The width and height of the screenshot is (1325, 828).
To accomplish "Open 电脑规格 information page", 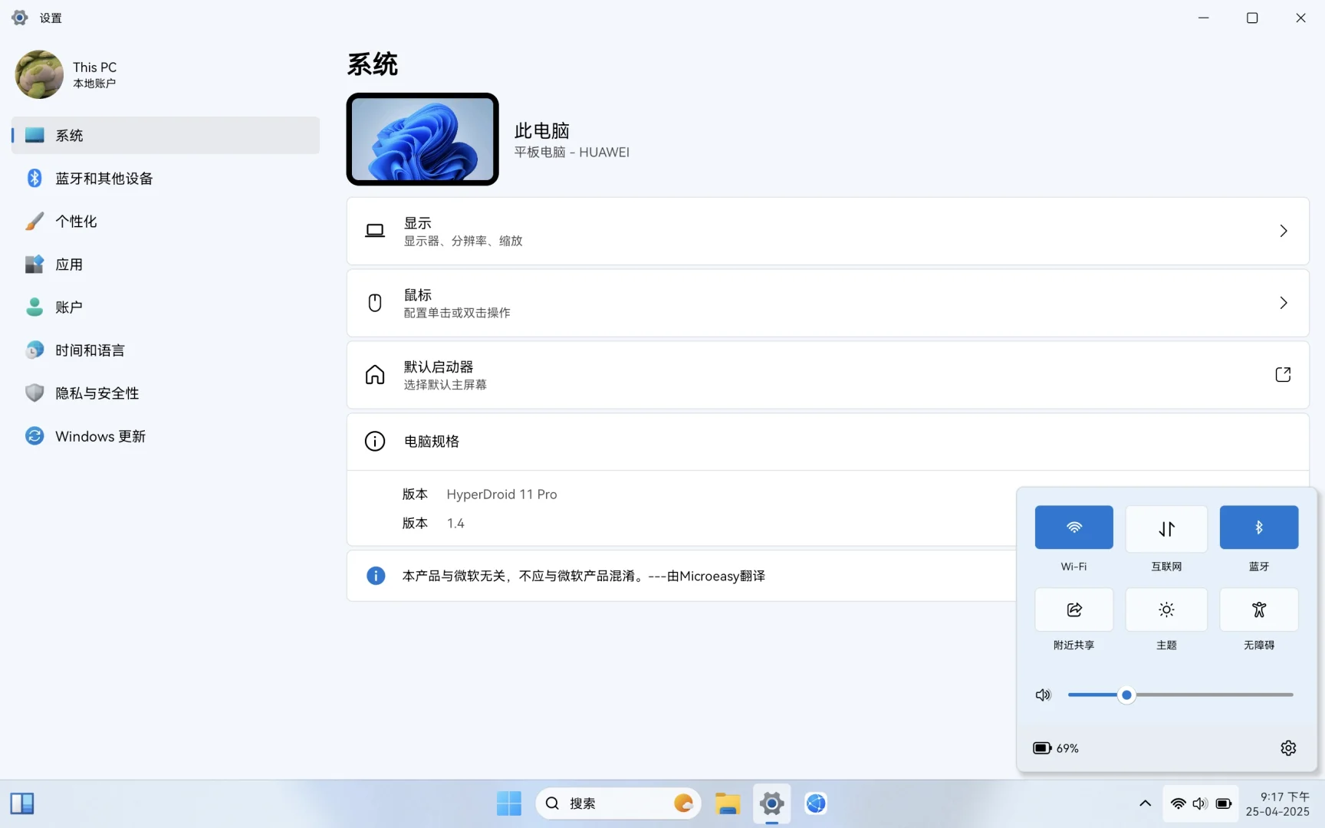I will point(431,441).
